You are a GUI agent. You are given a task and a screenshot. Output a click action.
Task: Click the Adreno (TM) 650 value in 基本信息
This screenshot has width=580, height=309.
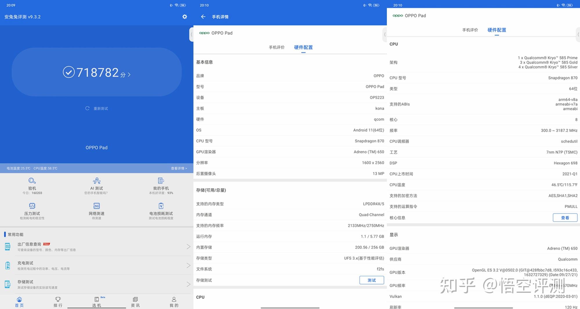(x=369, y=152)
